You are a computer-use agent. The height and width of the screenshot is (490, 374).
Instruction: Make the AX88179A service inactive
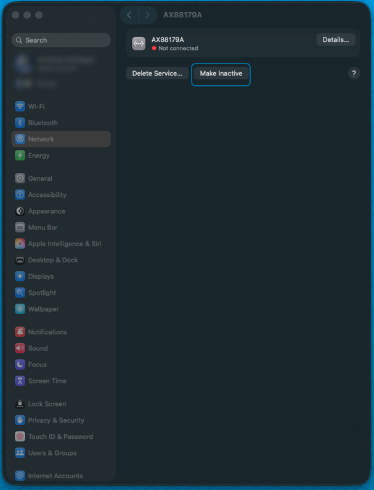pyautogui.click(x=221, y=73)
